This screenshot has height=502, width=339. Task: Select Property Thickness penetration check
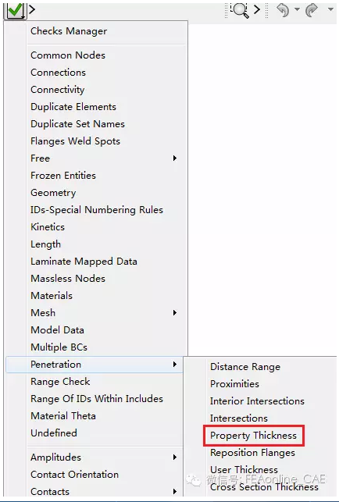point(253,436)
